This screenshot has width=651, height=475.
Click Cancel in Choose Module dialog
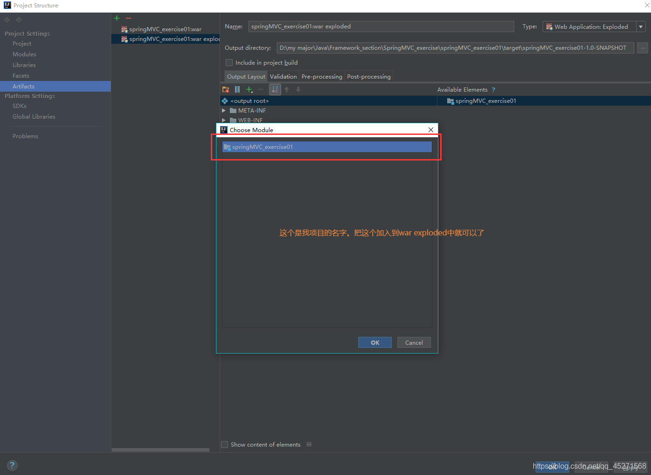tap(414, 342)
